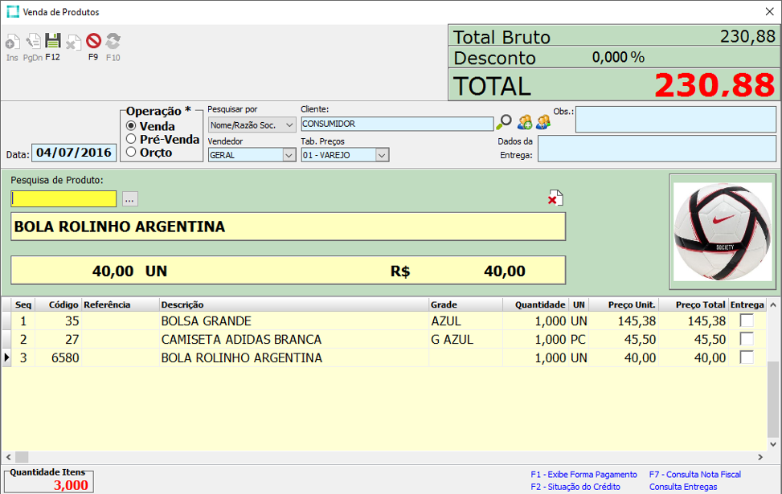This screenshot has height=494, width=782.
Task: Expand the Vendedor dropdown list
Action: [x=289, y=155]
